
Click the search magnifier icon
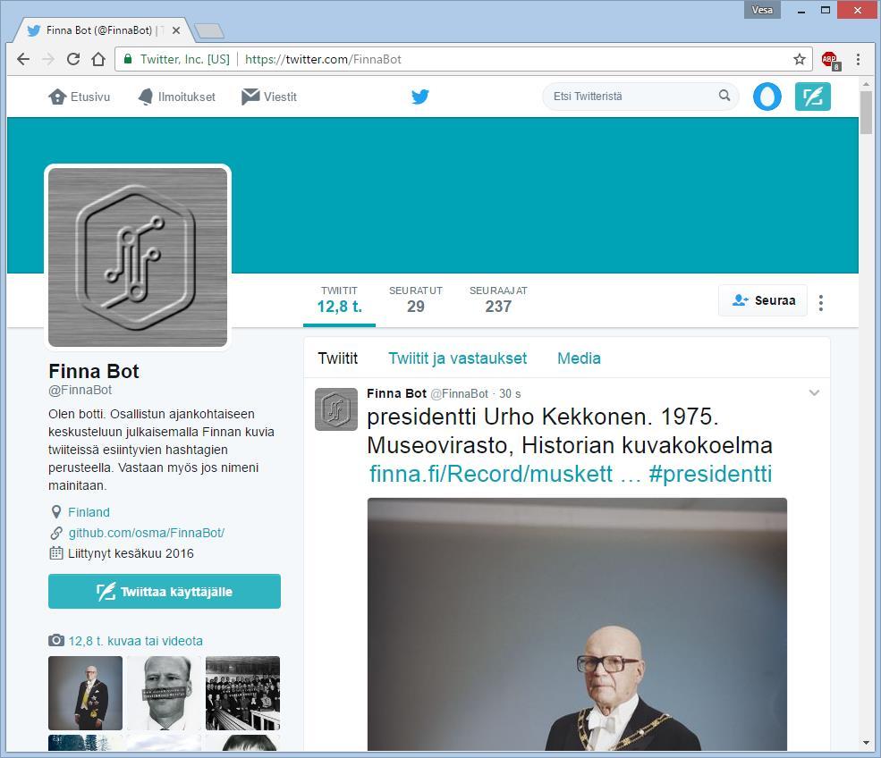pos(724,96)
